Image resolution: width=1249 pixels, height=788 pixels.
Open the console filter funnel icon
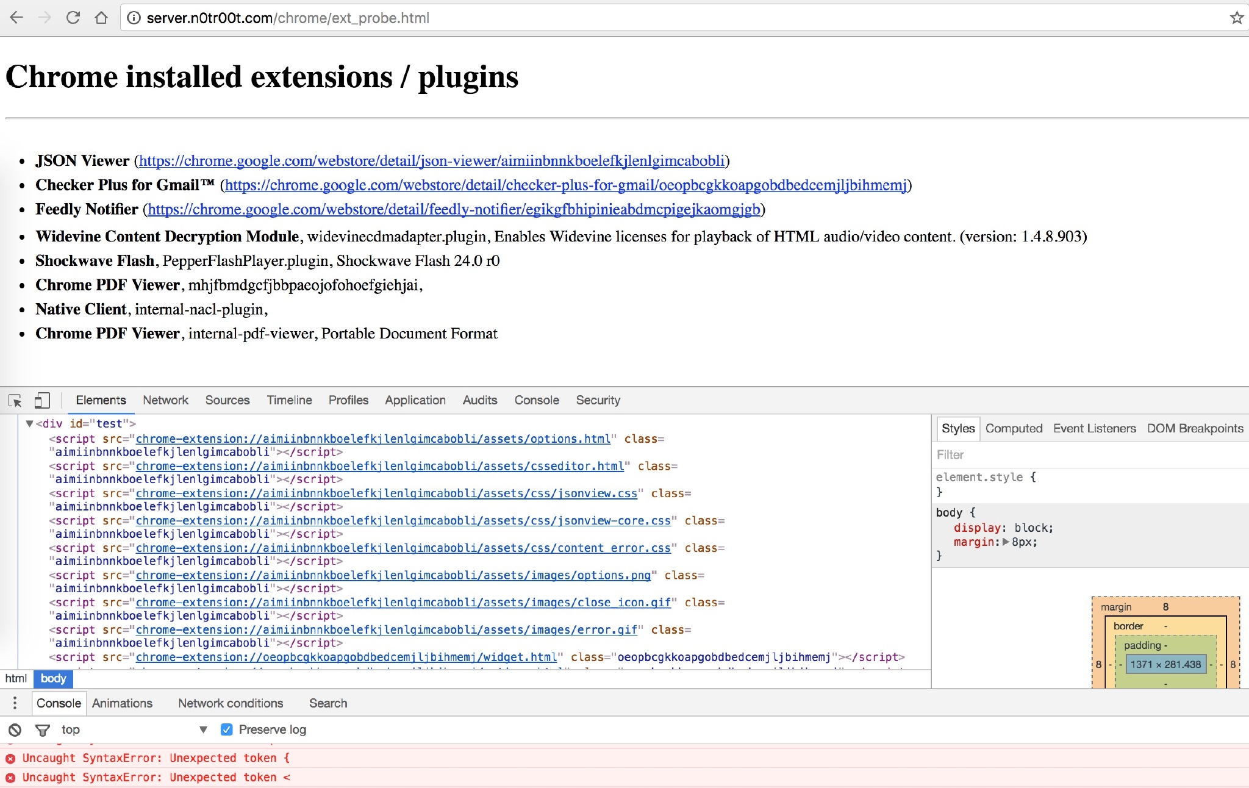[43, 730]
